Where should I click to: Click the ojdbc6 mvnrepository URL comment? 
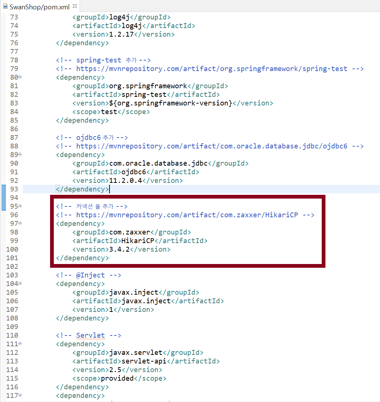tap(210, 146)
